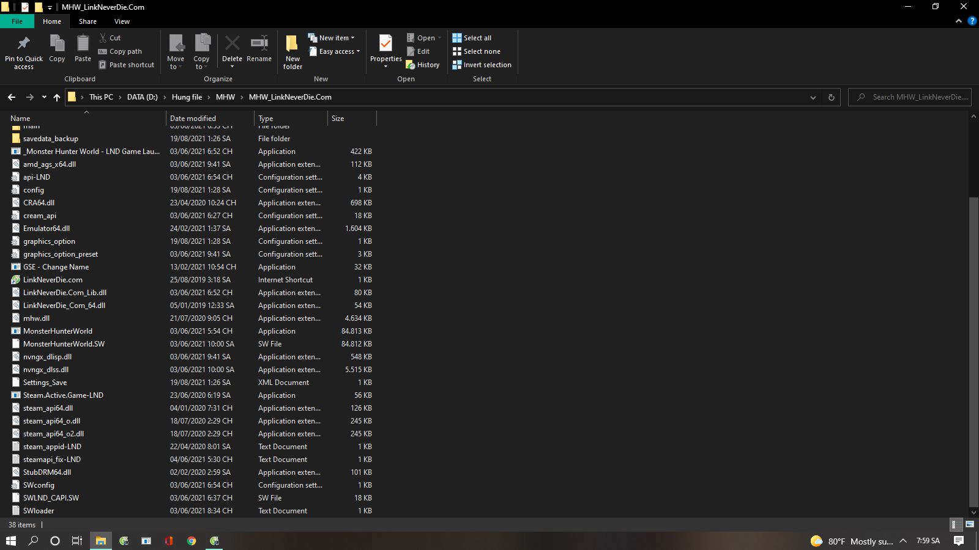Go up one folder level
This screenshot has width=979, height=550.
pyautogui.click(x=57, y=97)
